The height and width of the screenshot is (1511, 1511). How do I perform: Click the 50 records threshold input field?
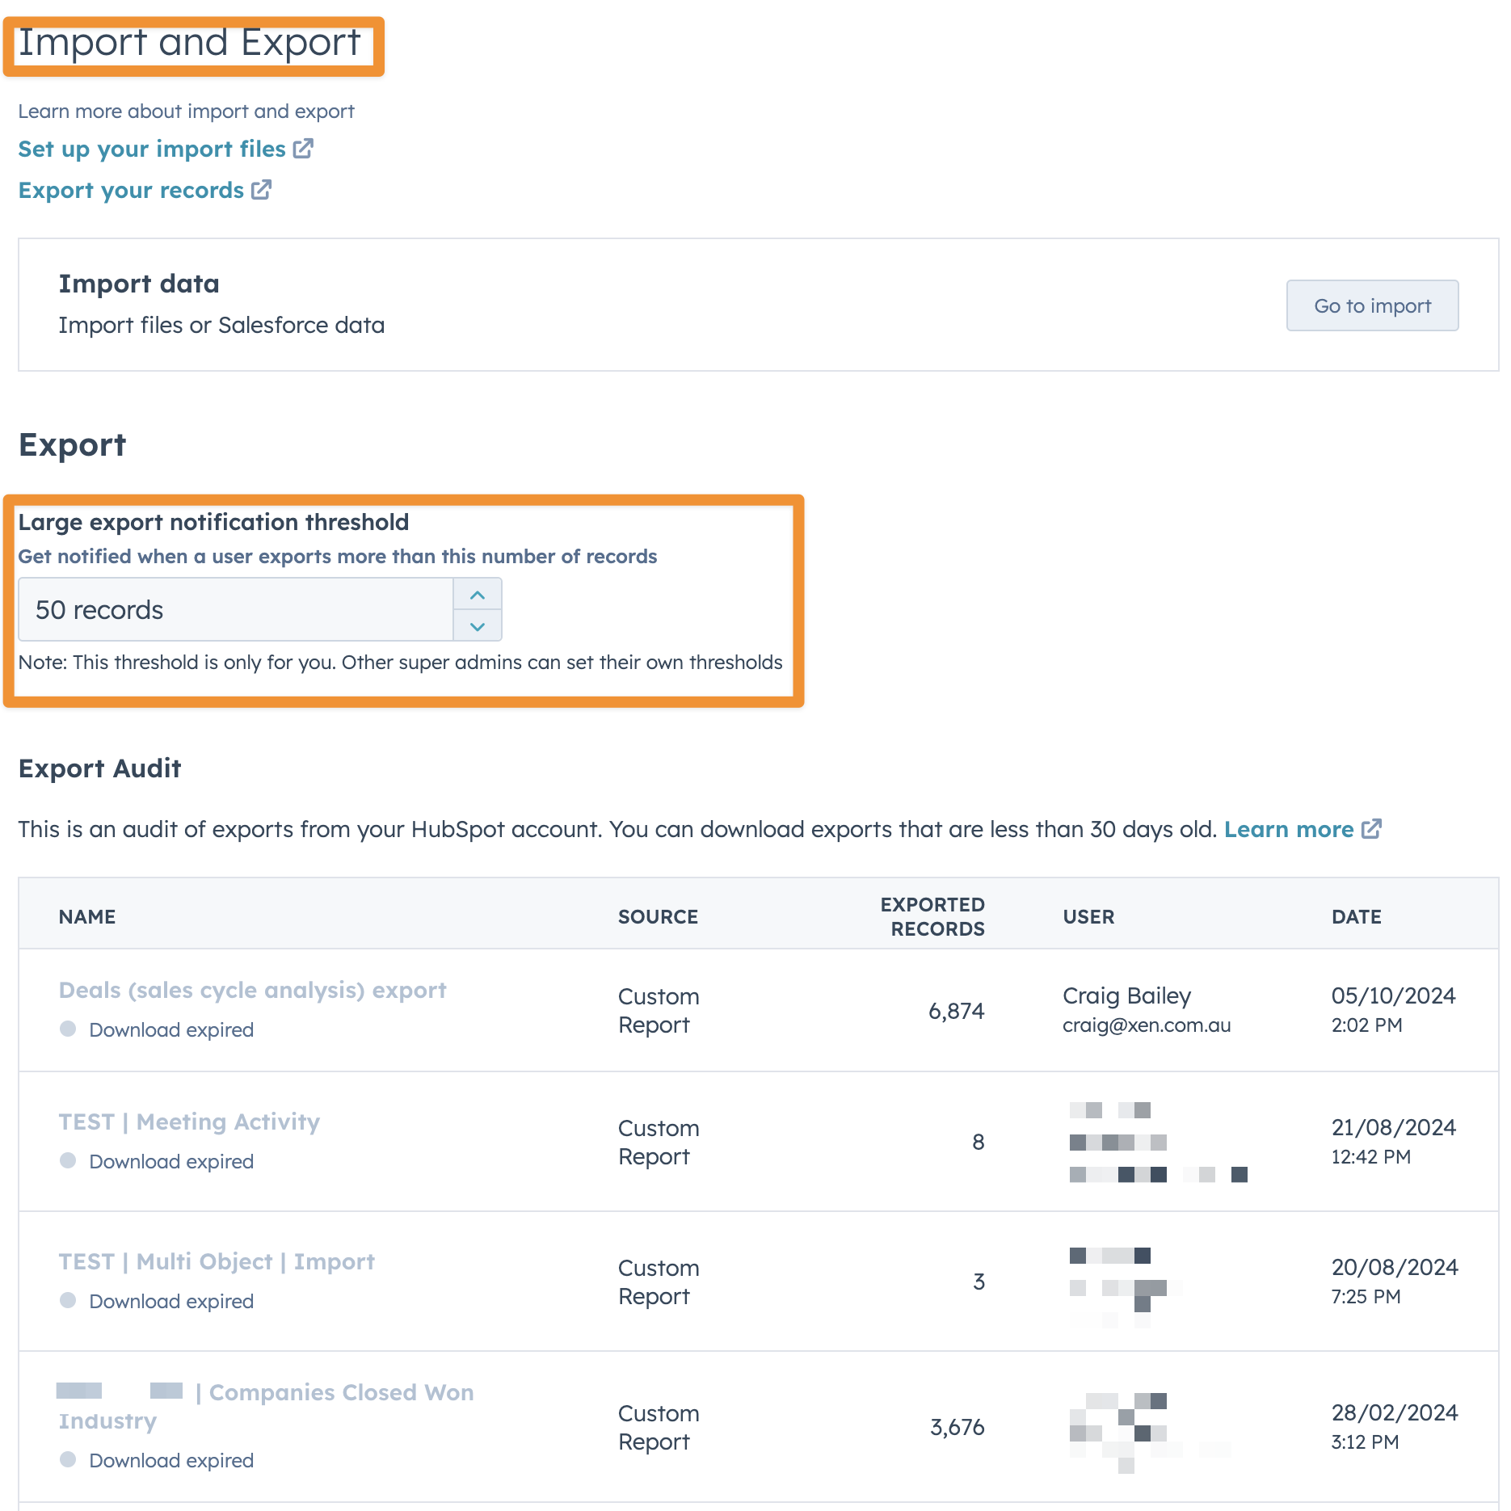click(x=235, y=610)
